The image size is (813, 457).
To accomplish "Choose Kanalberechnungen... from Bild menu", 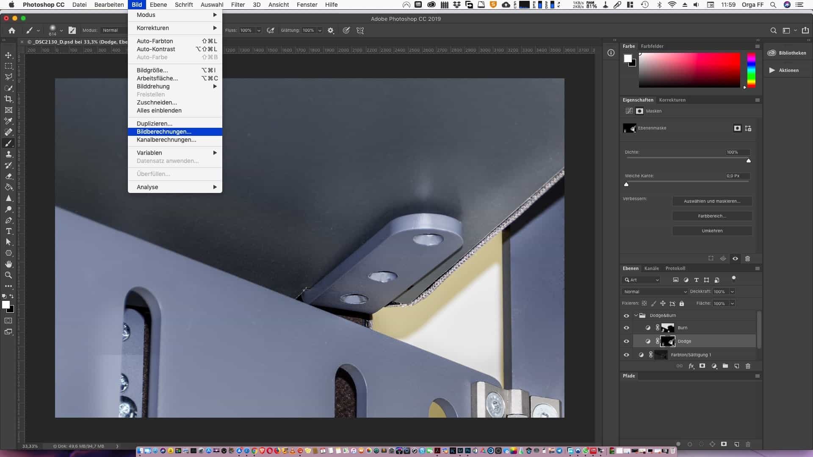I will pos(166,140).
